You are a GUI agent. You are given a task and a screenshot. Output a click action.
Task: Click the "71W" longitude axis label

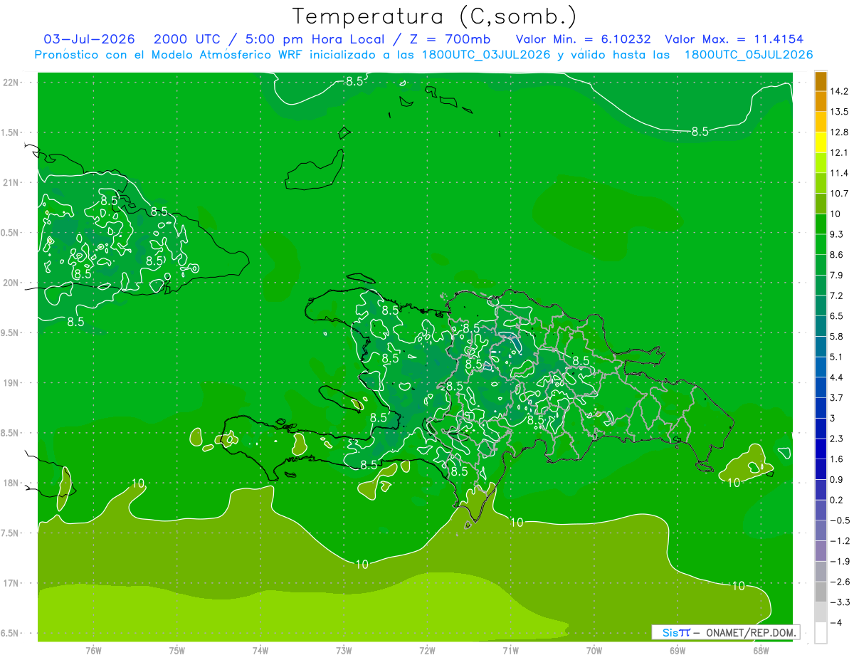(x=510, y=651)
